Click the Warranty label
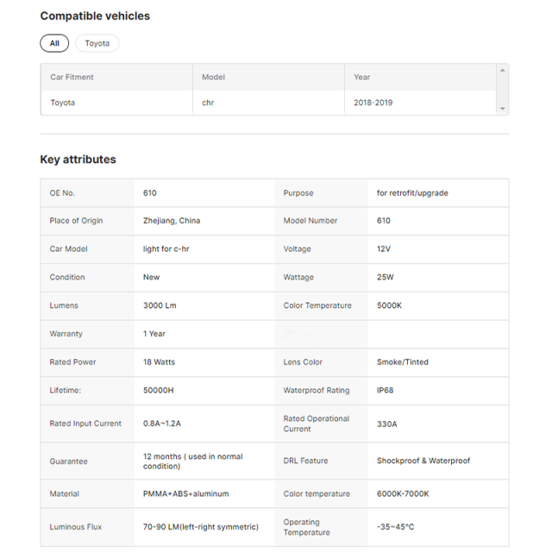The width and height of the screenshot is (552, 552). click(66, 334)
